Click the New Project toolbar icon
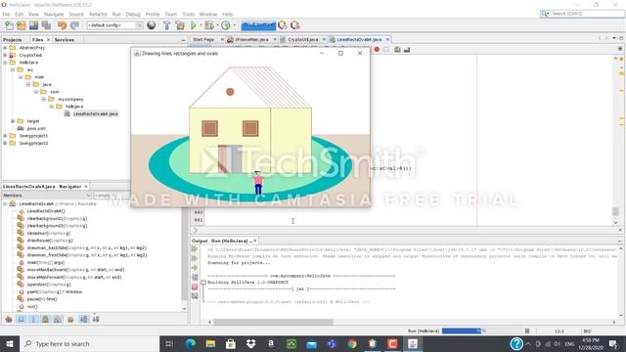 (22, 25)
